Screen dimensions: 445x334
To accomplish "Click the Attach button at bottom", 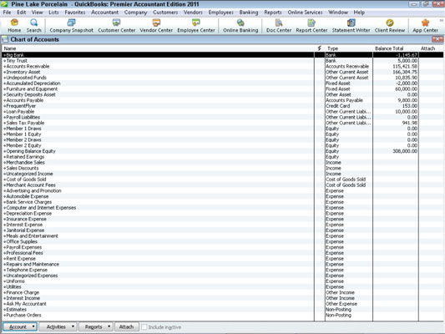I will 126,327.
